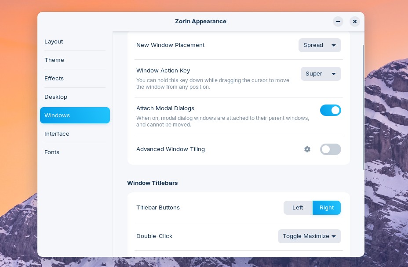Set Titlebar Buttons to Left
This screenshot has height=267, width=408.
pyautogui.click(x=298, y=208)
